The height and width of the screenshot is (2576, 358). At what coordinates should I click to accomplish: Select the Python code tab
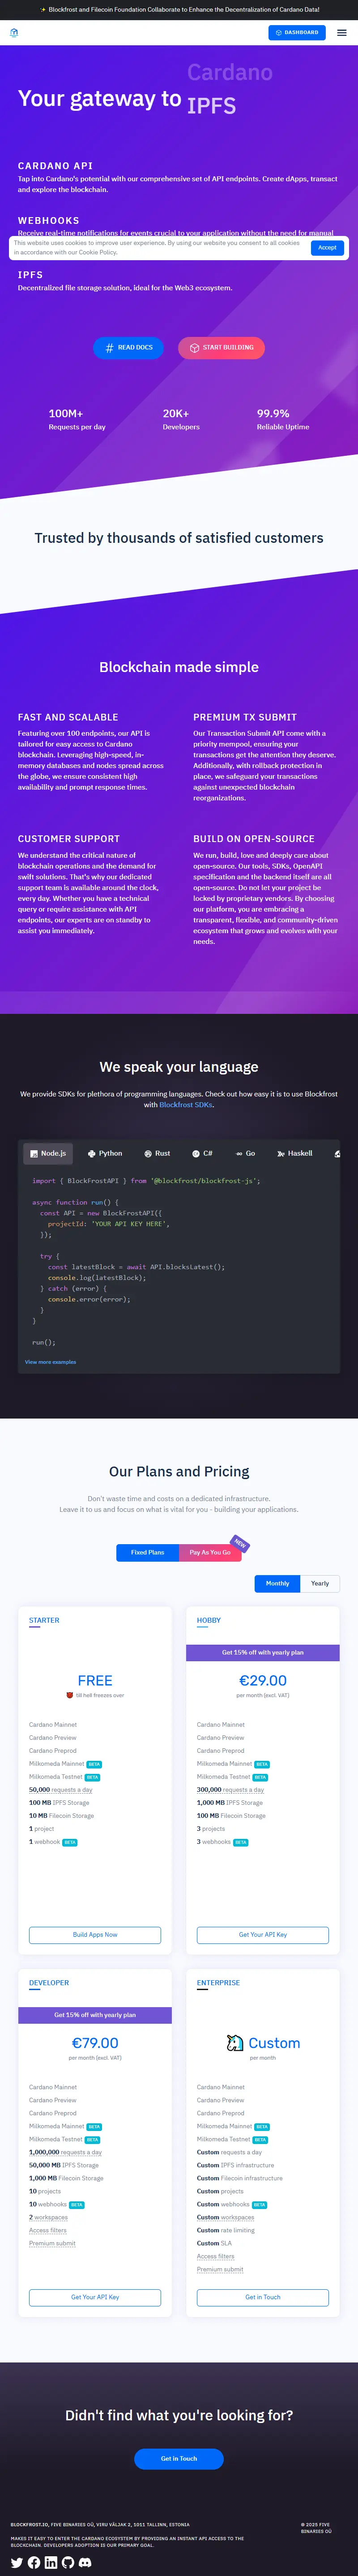[105, 1153]
